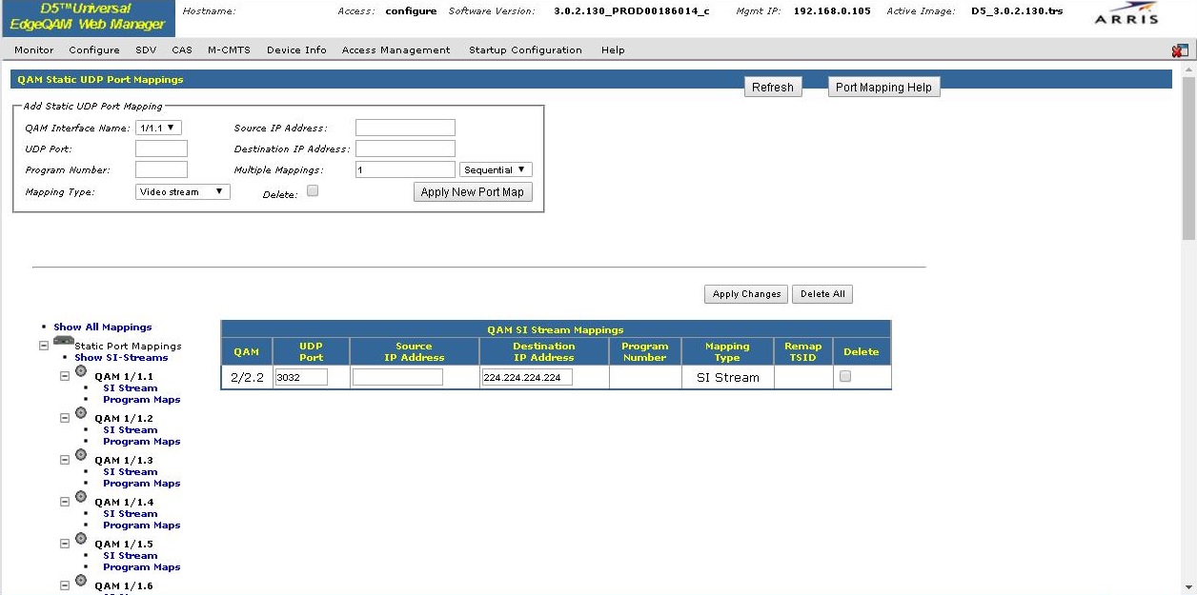Collapse the QAM 1/1.6 tree node
This screenshot has width=1197, height=595.
tap(65, 585)
